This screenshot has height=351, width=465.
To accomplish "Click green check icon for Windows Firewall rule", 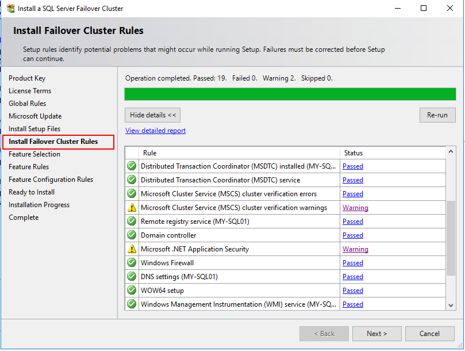I will click(x=132, y=263).
